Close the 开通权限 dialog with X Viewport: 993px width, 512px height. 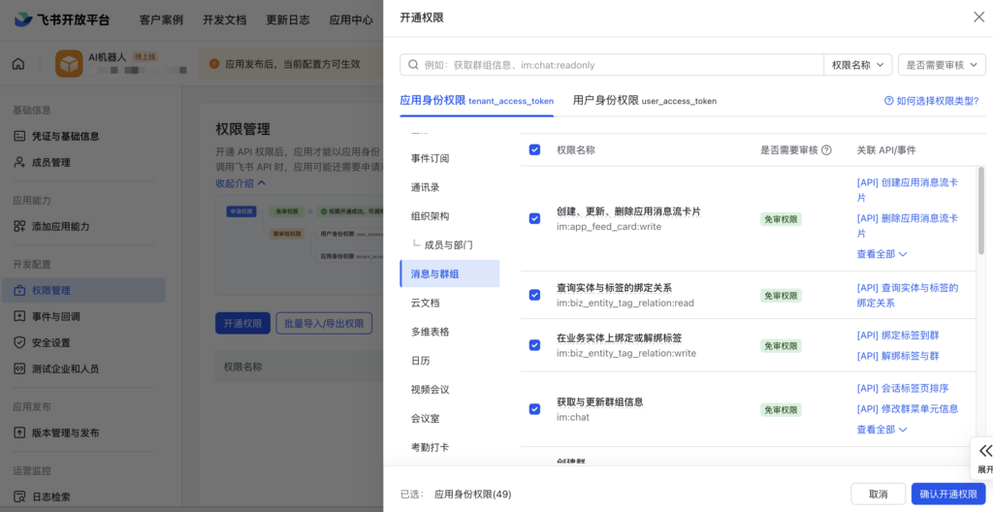[977, 16]
